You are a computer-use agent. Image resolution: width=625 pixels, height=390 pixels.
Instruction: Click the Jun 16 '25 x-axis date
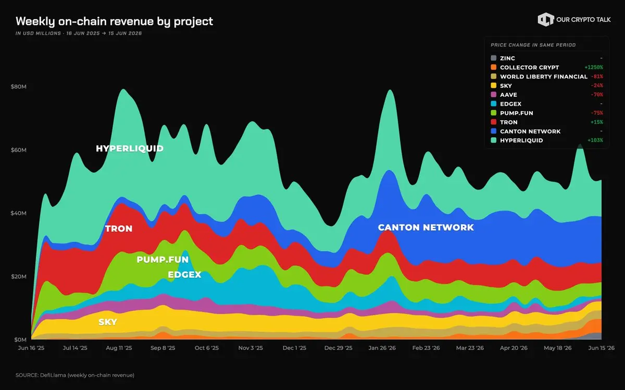[x=31, y=348]
